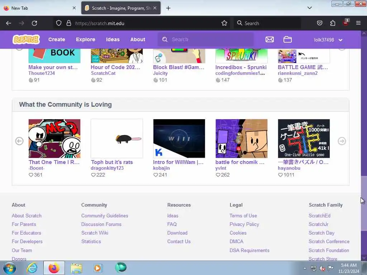Click the Scratch logo in the navbar
The width and height of the screenshot is (367, 275).
tap(26, 39)
